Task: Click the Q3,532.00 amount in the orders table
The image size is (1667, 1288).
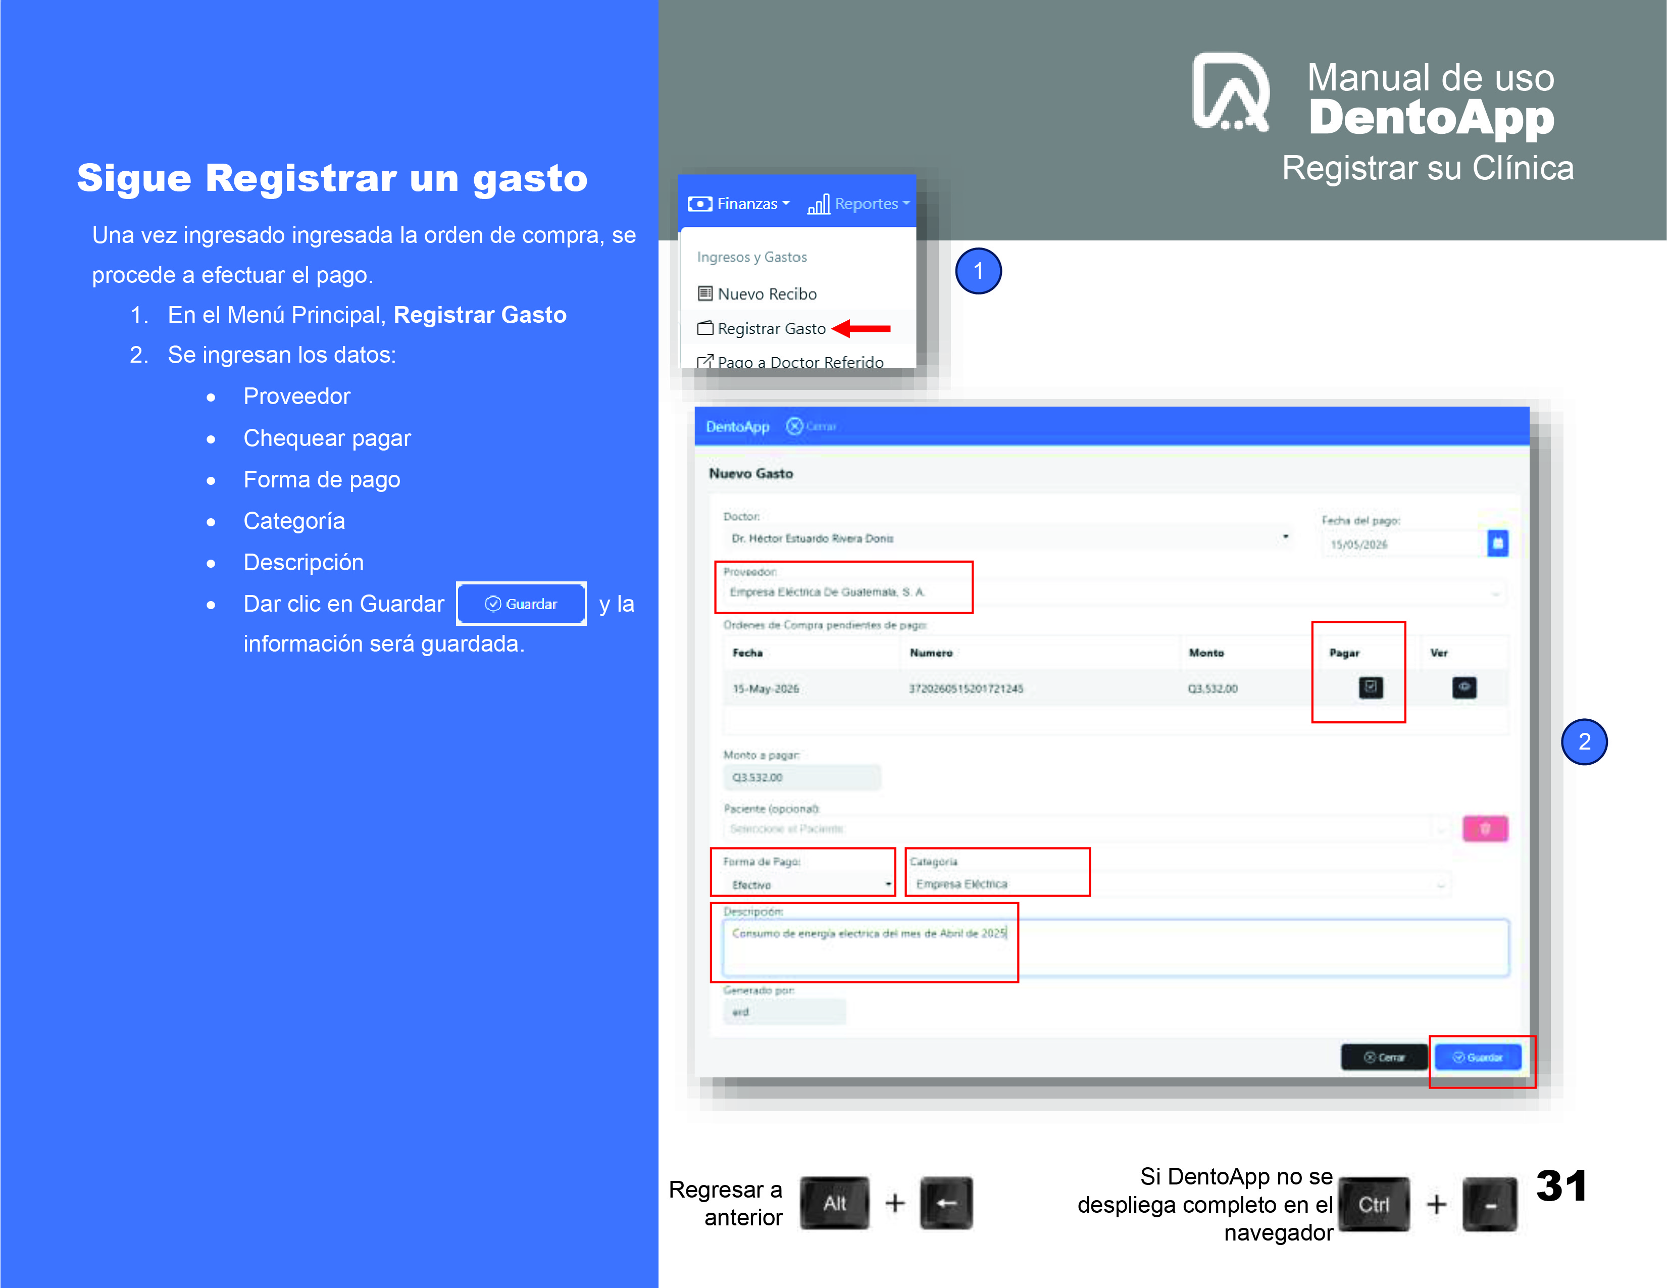Action: (1213, 688)
